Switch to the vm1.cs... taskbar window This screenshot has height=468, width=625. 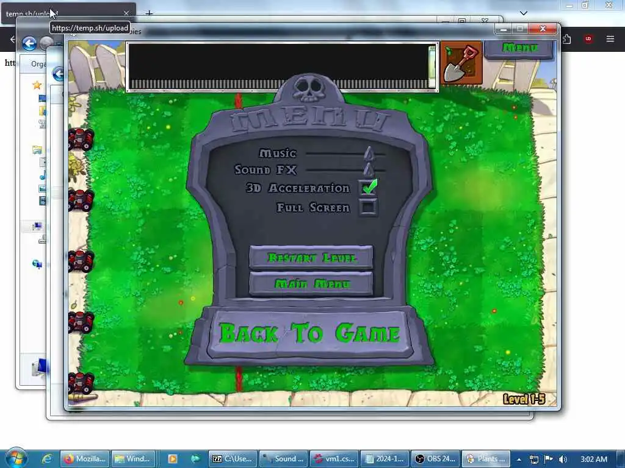334,459
